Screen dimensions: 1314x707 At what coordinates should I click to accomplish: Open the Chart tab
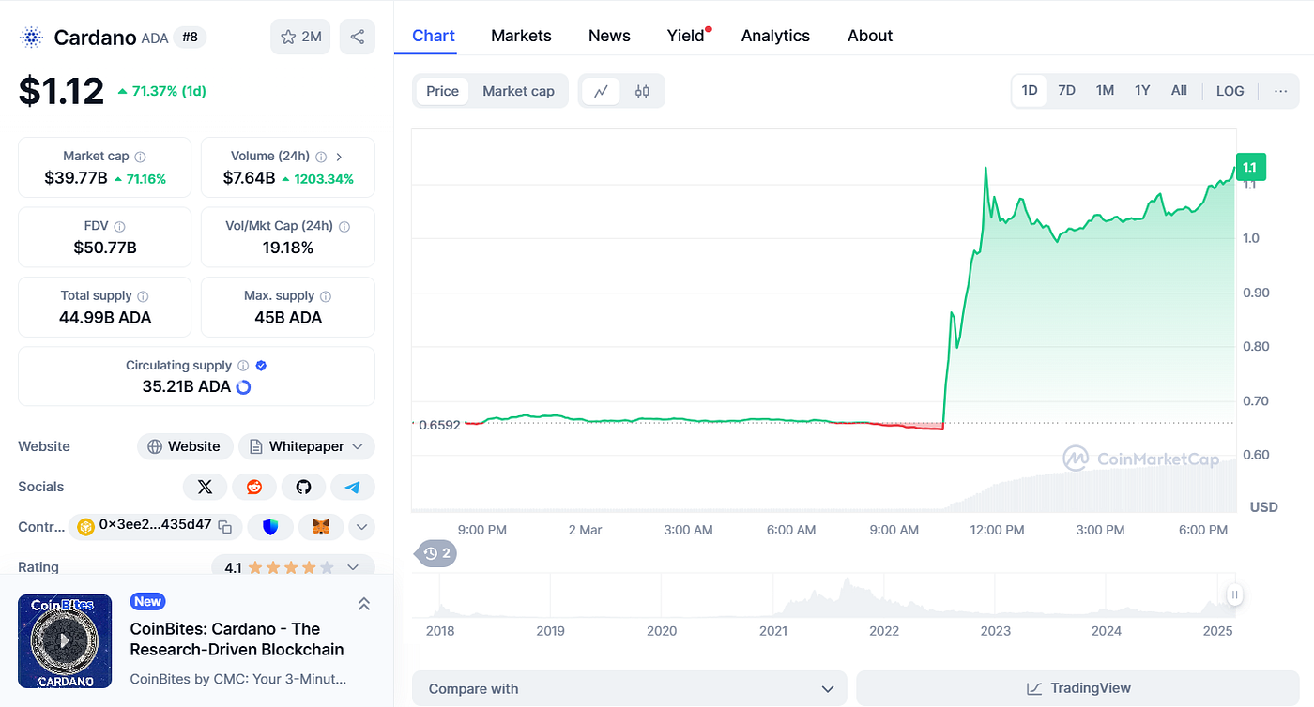[434, 36]
